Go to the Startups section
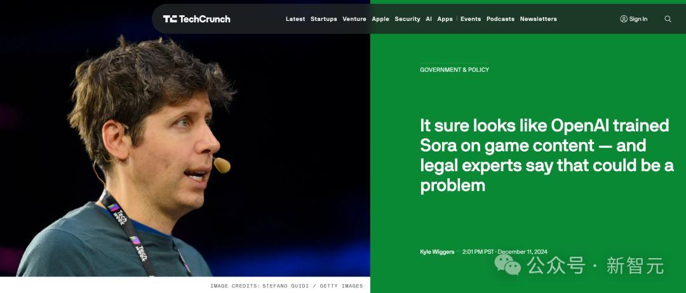Image resolution: width=686 pixels, height=293 pixels. (324, 19)
